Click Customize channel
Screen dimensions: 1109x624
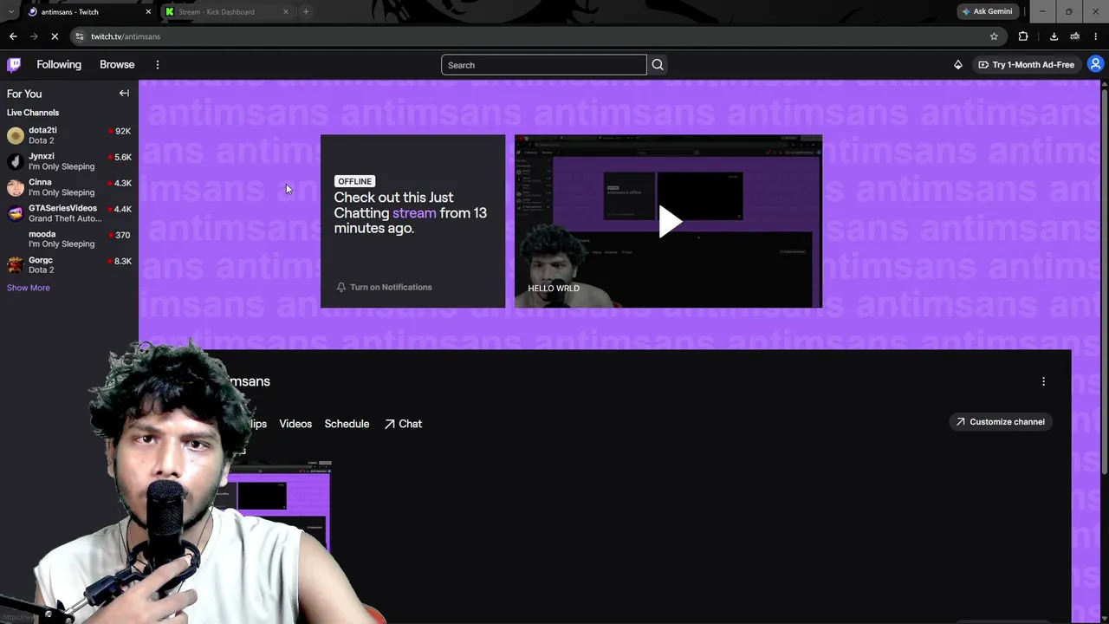[x=1000, y=422]
